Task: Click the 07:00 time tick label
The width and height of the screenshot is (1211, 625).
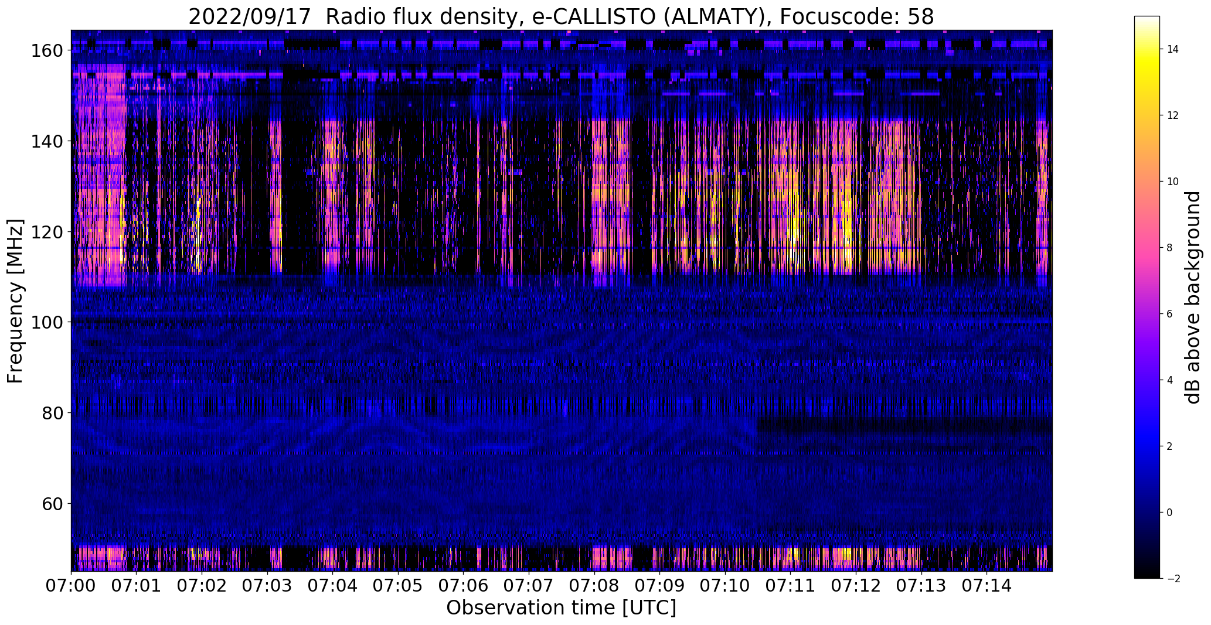Action: click(x=72, y=585)
